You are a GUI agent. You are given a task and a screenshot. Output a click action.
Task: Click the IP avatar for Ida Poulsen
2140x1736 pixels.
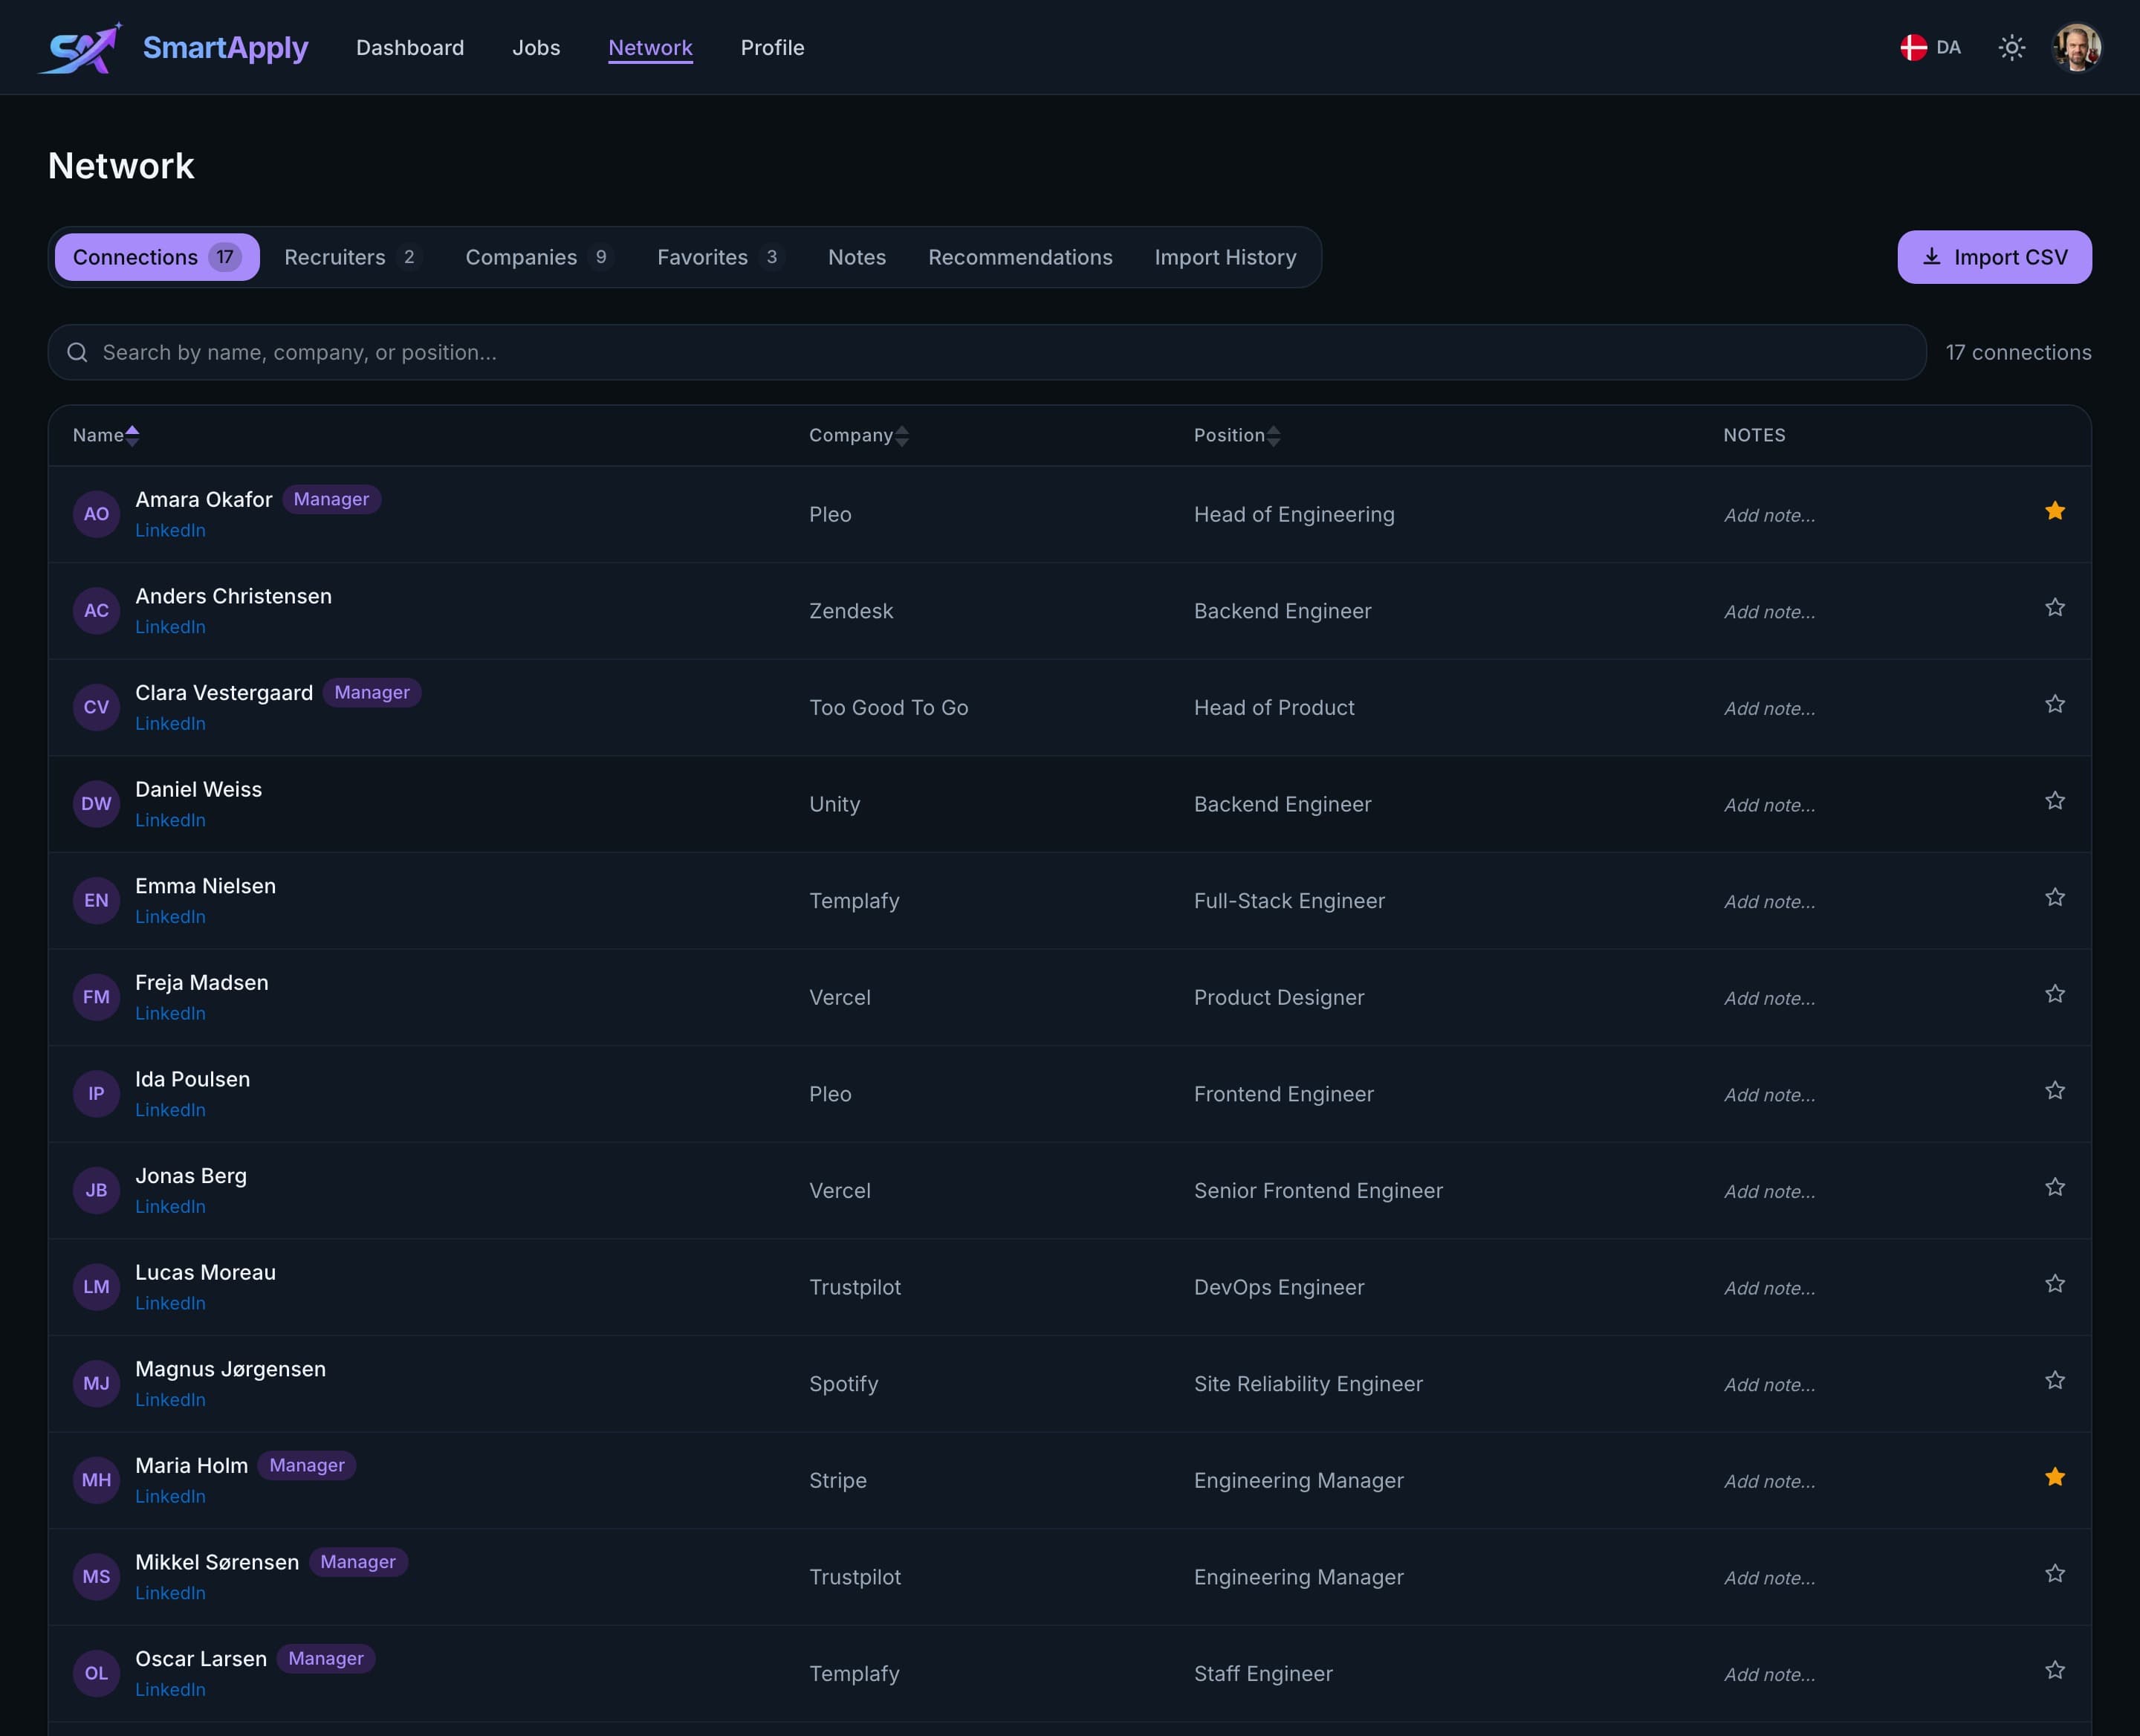click(x=96, y=1094)
